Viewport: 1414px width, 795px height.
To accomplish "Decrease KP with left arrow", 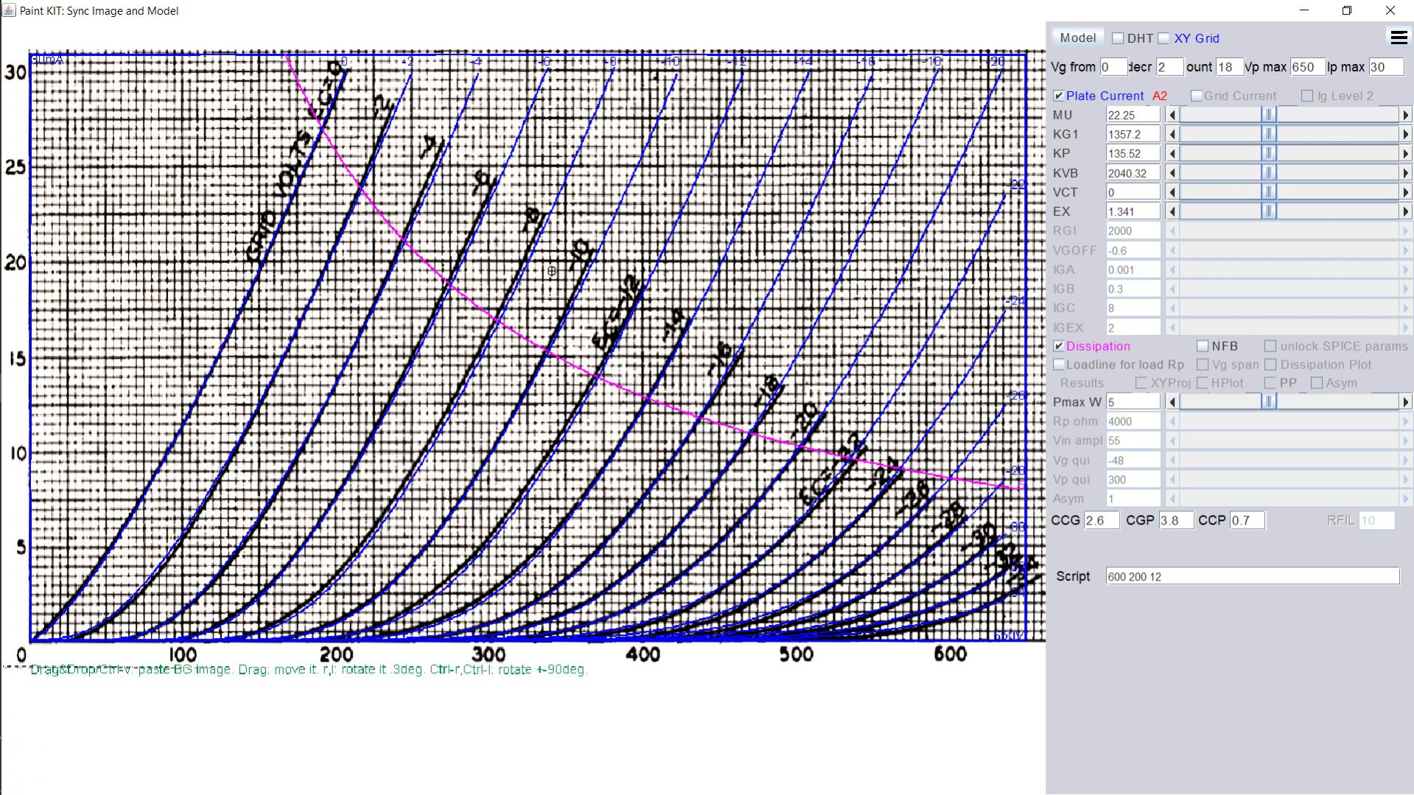I will 1173,153.
